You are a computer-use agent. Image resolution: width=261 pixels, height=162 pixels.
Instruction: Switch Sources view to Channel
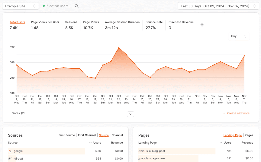click(x=117, y=135)
